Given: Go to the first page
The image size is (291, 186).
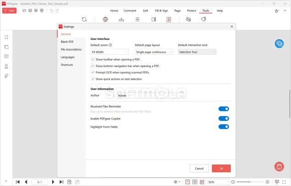Looking at the screenshot, I should (18, 182).
